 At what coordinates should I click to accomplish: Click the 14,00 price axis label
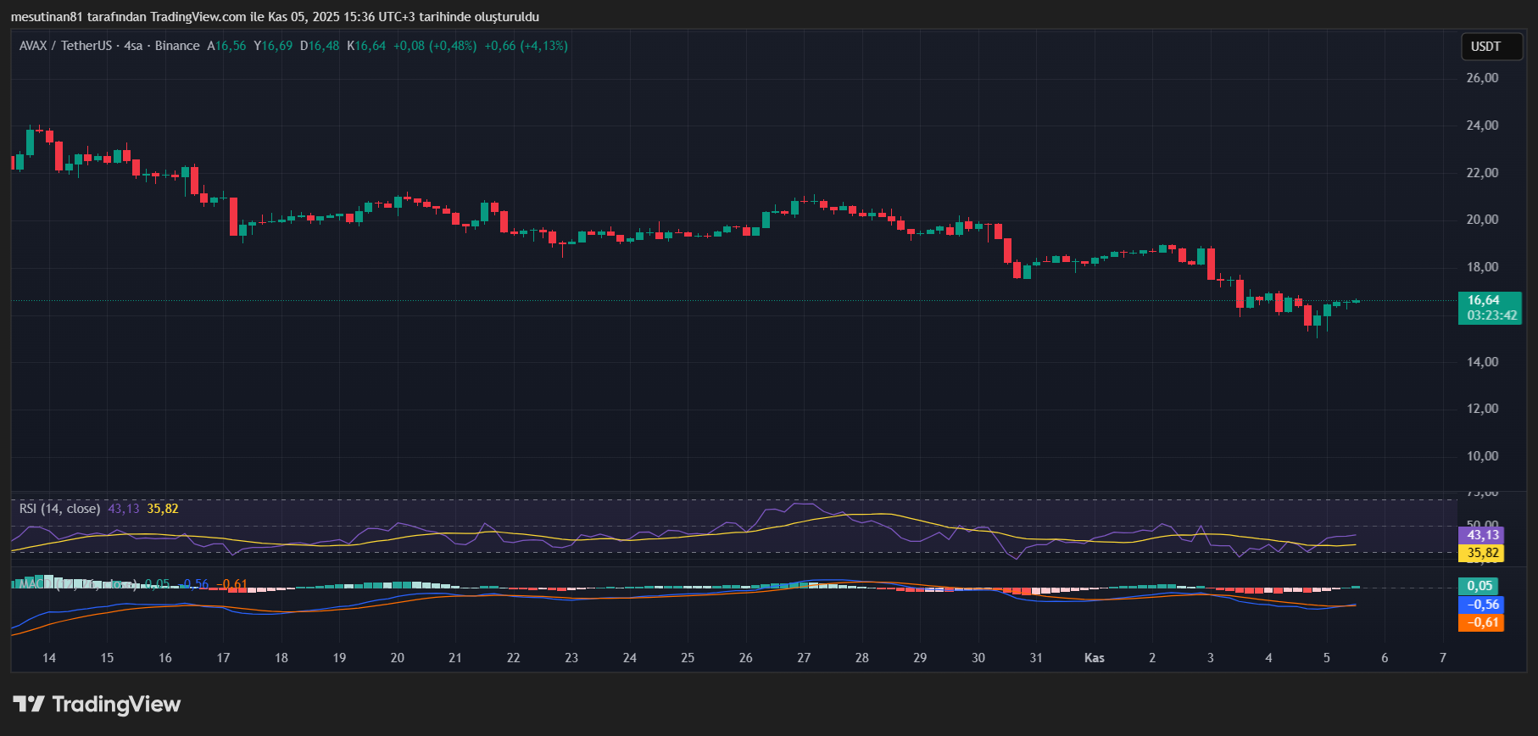[x=1483, y=362]
